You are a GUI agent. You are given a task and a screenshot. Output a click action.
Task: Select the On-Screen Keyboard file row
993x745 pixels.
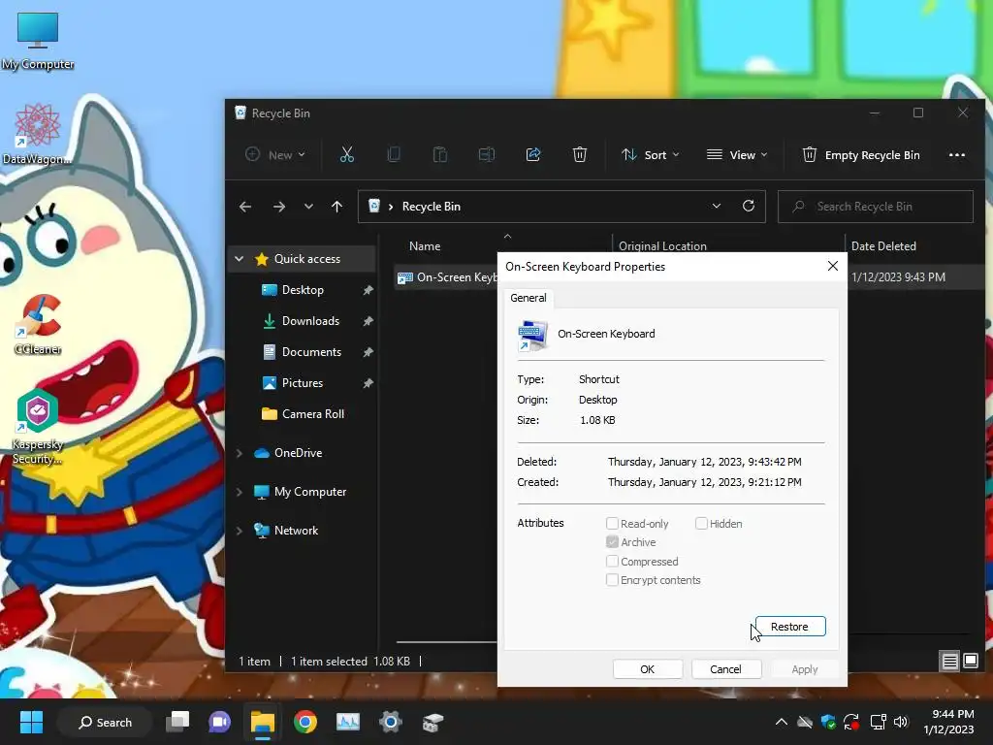click(x=446, y=277)
